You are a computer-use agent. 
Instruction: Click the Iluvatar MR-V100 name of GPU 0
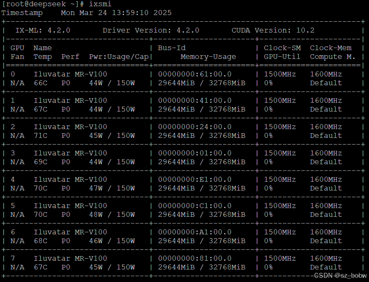pos(70,74)
